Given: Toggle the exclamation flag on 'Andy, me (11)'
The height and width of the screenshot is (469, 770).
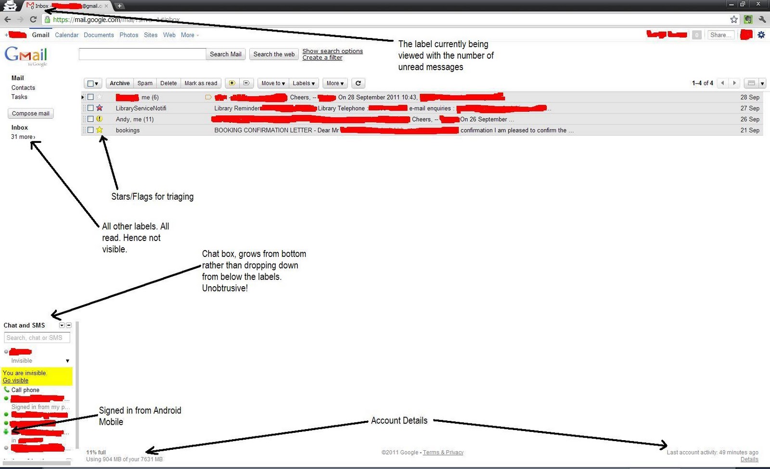Looking at the screenshot, I should pyautogui.click(x=100, y=119).
